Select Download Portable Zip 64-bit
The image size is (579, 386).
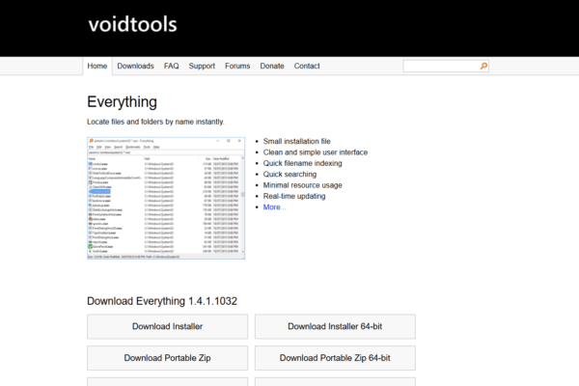(x=335, y=358)
